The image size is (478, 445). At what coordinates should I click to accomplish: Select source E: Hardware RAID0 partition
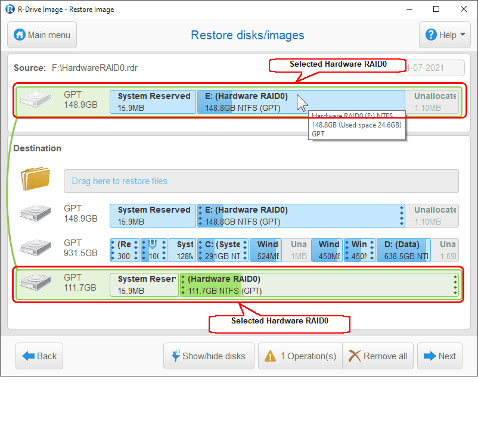(x=301, y=102)
